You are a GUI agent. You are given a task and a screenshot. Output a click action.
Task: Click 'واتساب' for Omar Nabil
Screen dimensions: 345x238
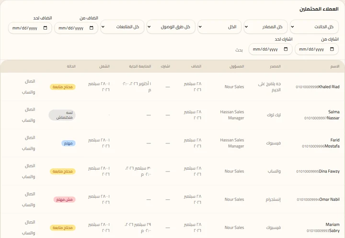[28, 205]
